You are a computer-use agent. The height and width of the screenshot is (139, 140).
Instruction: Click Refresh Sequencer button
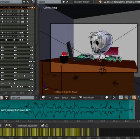pos(27,126)
